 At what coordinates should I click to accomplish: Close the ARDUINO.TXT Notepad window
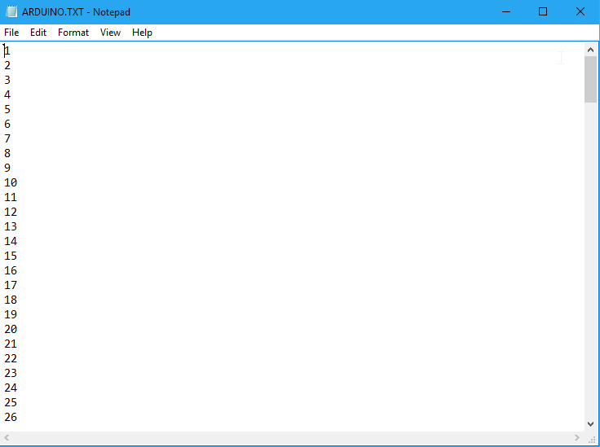click(580, 11)
